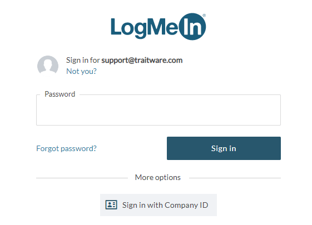
Task: Click the "Sign in for" text
Action: click(x=83, y=60)
